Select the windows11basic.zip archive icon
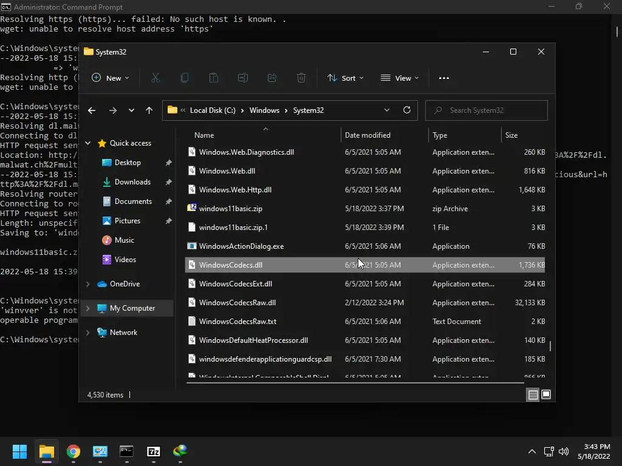This screenshot has width=622, height=466. pos(191,208)
